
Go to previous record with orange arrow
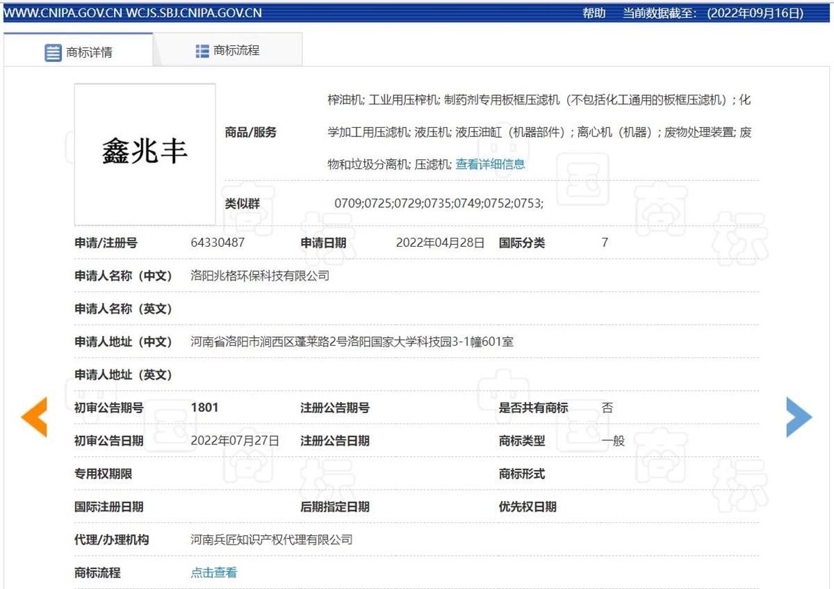click(34, 417)
